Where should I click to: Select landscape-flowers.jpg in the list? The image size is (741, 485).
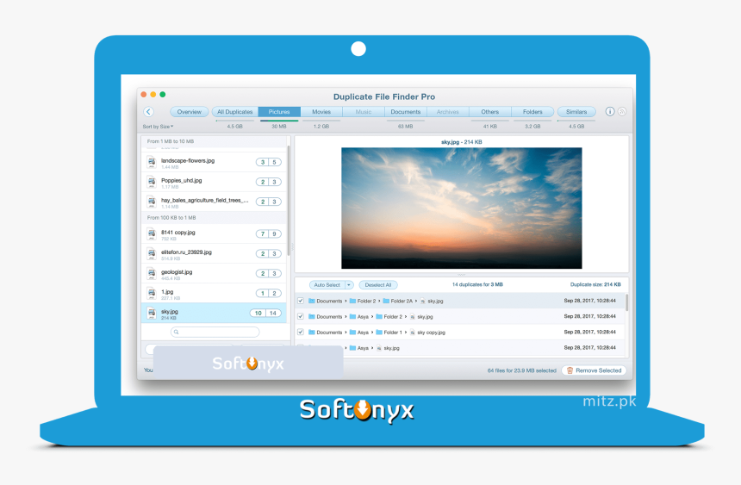coord(214,162)
